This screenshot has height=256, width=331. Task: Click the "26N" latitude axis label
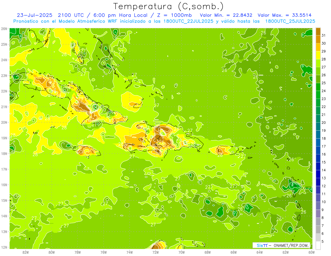tap(4, 29)
